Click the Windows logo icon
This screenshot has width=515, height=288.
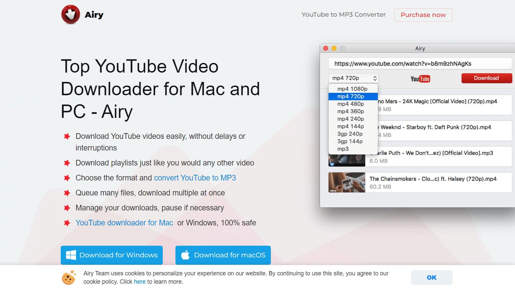pos(71,255)
